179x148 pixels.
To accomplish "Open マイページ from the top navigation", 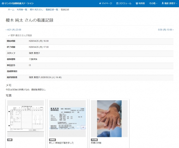I will point(105,3).
